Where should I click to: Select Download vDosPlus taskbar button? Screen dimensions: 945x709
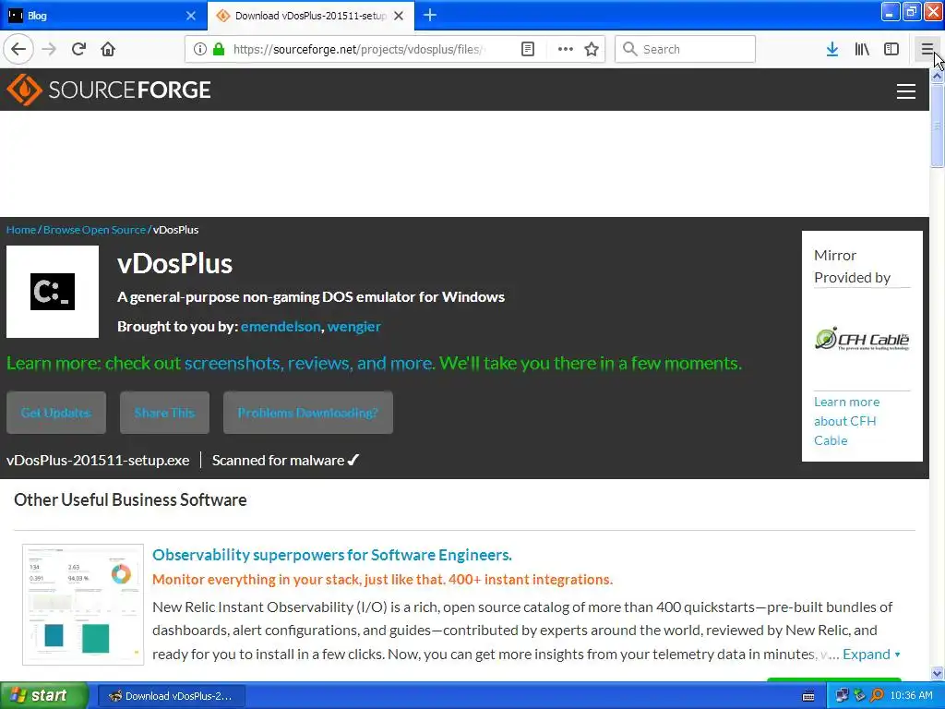(x=172, y=696)
